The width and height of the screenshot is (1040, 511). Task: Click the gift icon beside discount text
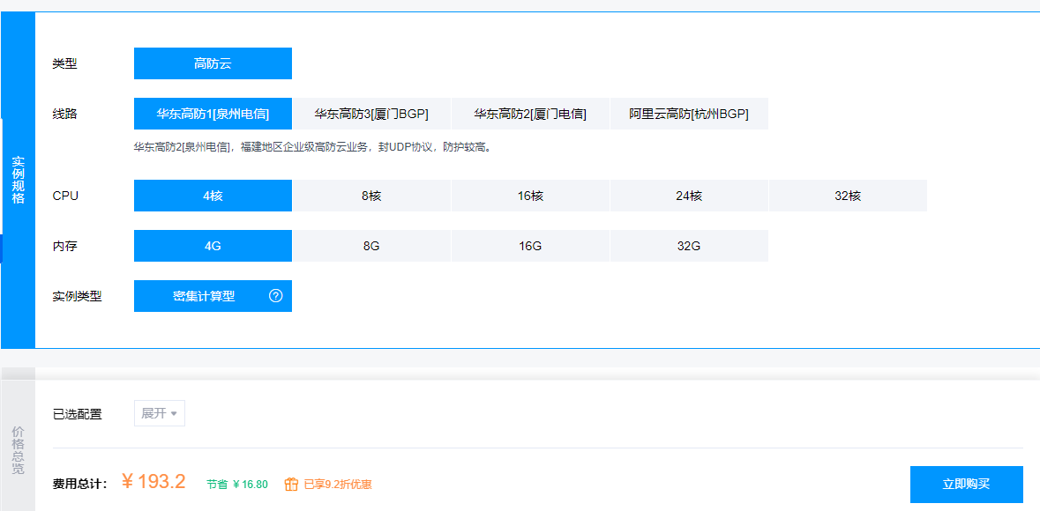coord(291,484)
